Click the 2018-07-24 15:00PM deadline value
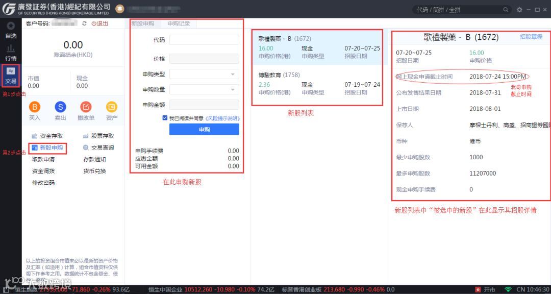The width and height of the screenshot is (551, 294). point(497,77)
